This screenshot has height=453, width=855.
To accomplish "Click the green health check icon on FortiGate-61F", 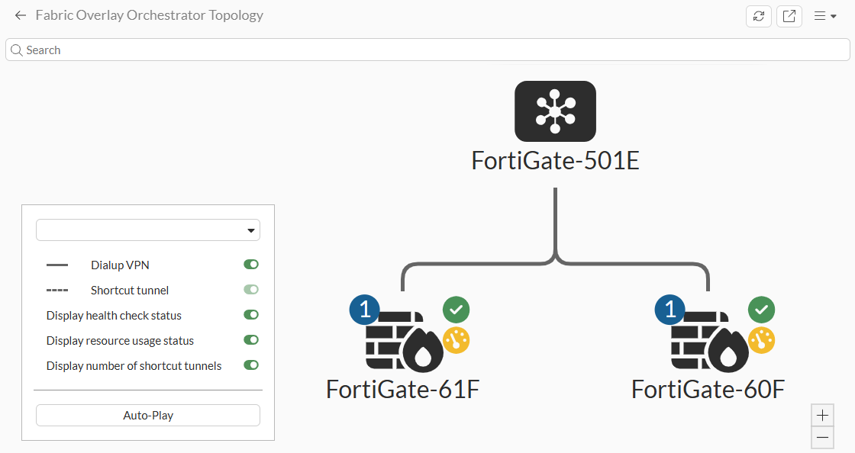I will 456,310.
